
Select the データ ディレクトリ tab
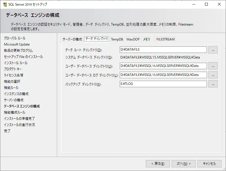point(96,39)
